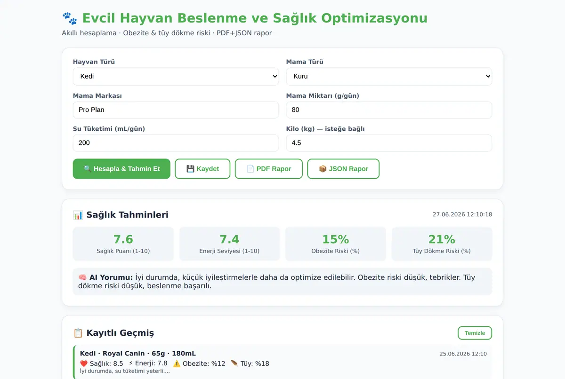Click the warning icon next to Obezite: %12
The image size is (565, 379).
tap(177, 363)
